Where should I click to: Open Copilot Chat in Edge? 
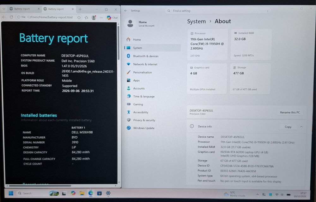[112, 18]
